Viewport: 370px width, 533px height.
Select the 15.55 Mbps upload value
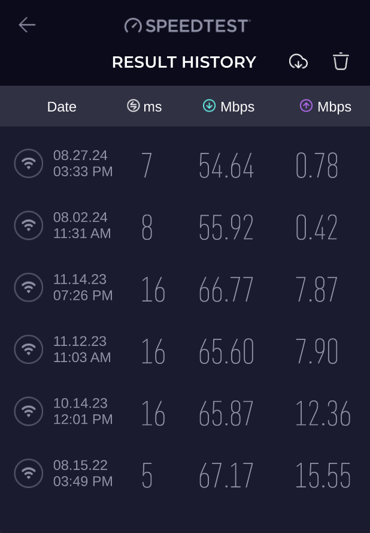click(x=322, y=476)
